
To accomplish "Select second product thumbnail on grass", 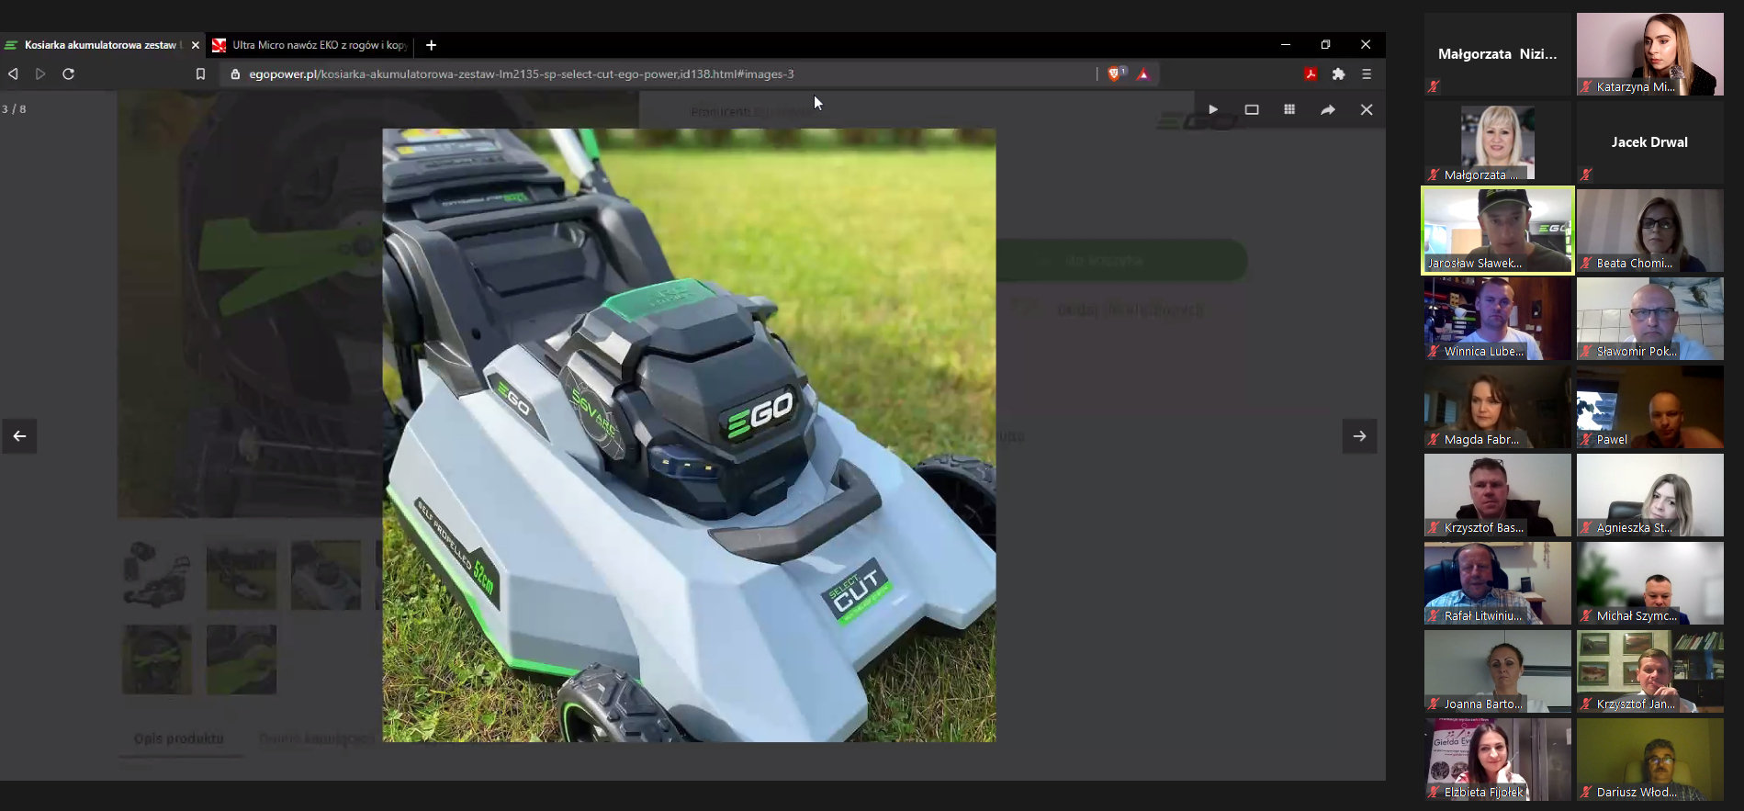I will (242, 575).
